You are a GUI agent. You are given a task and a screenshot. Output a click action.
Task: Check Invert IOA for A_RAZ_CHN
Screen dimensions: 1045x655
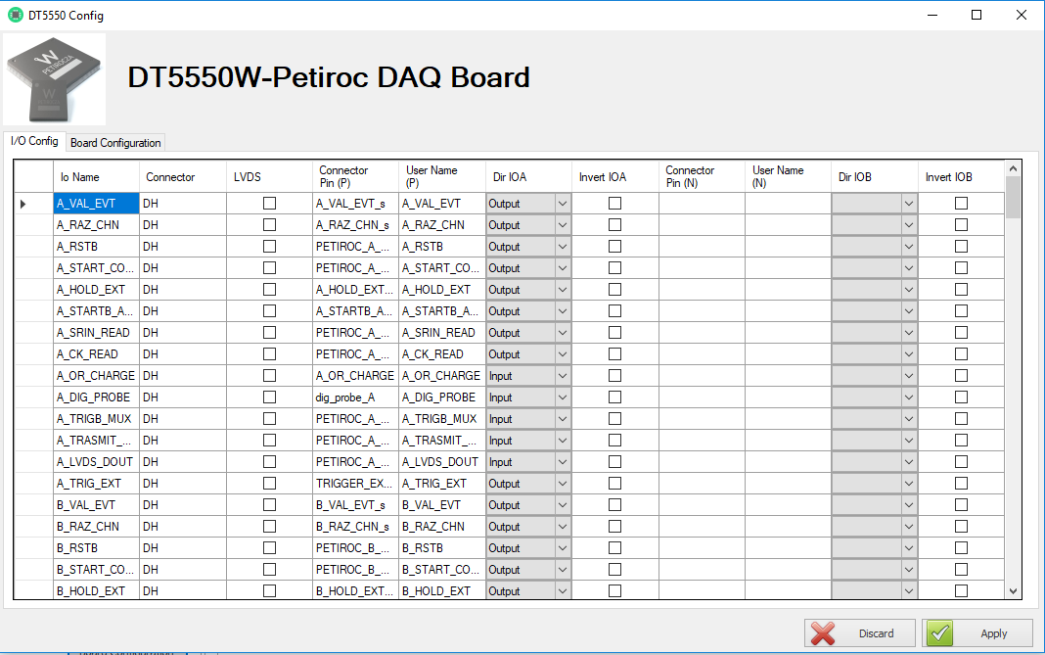(x=615, y=225)
